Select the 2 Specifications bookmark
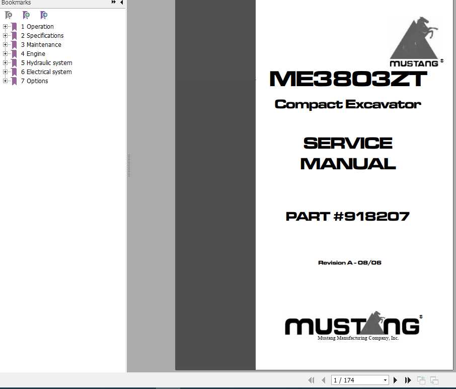456x389 pixels. point(42,35)
